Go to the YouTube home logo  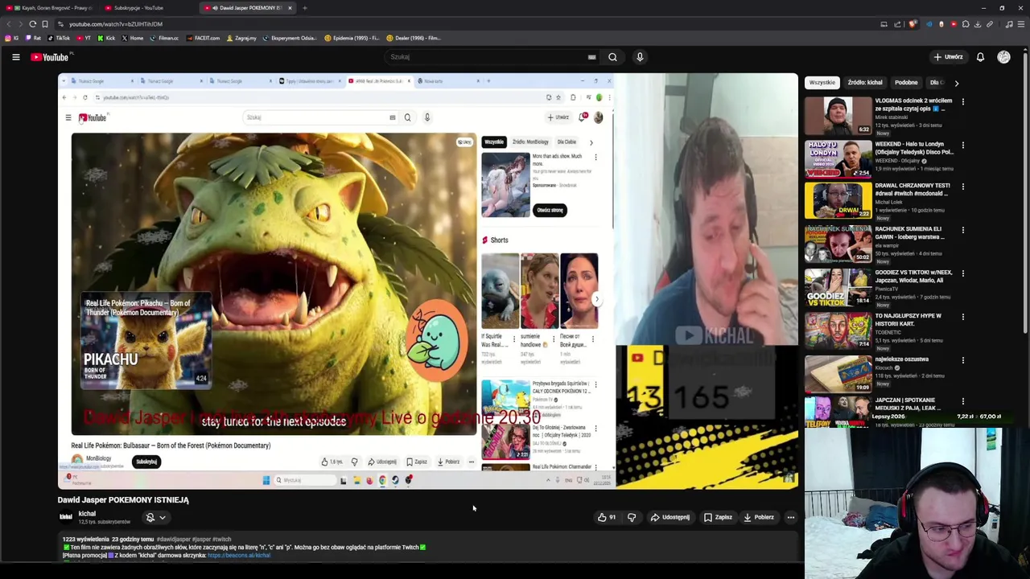coord(50,57)
